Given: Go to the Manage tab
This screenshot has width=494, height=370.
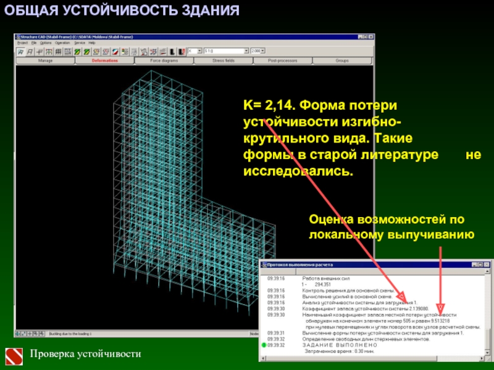Looking at the screenshot, I should pyautogui.click(x=45, y=61).
